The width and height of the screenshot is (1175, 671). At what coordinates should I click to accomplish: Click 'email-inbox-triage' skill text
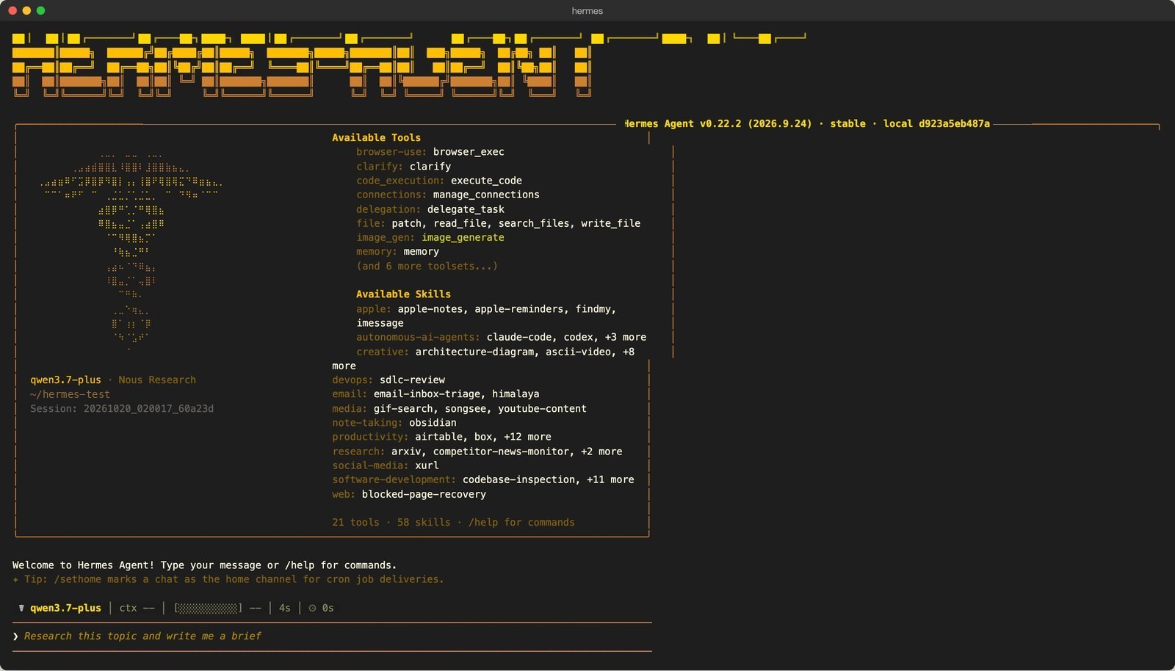[427, 393]
